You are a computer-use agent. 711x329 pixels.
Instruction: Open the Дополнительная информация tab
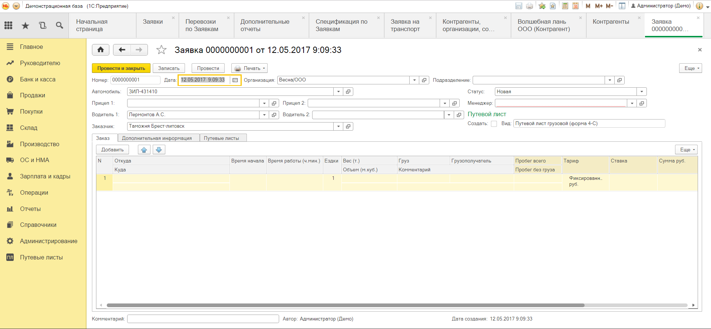coord(157,138)
